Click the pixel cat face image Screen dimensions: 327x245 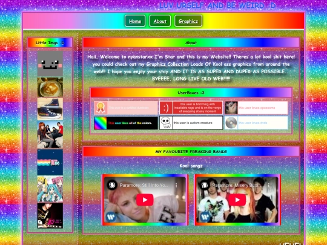50,64
